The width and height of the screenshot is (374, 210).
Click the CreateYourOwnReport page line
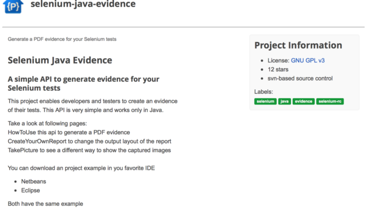pyautogui.click(x=89, y=141)
